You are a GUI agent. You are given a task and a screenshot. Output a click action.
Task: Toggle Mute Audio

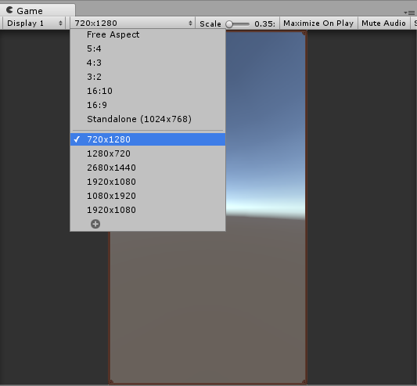pos(383,23)
